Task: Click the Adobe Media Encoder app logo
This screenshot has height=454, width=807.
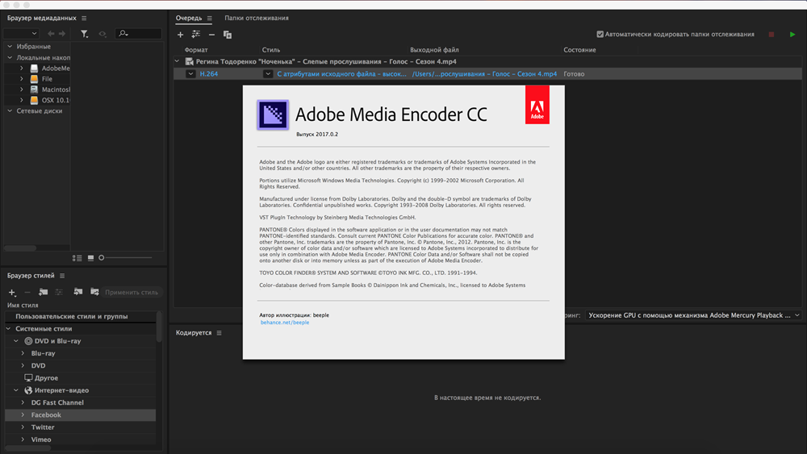Action: click(x=273, y=115)
